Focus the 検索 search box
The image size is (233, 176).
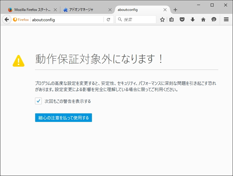(136, 19)
